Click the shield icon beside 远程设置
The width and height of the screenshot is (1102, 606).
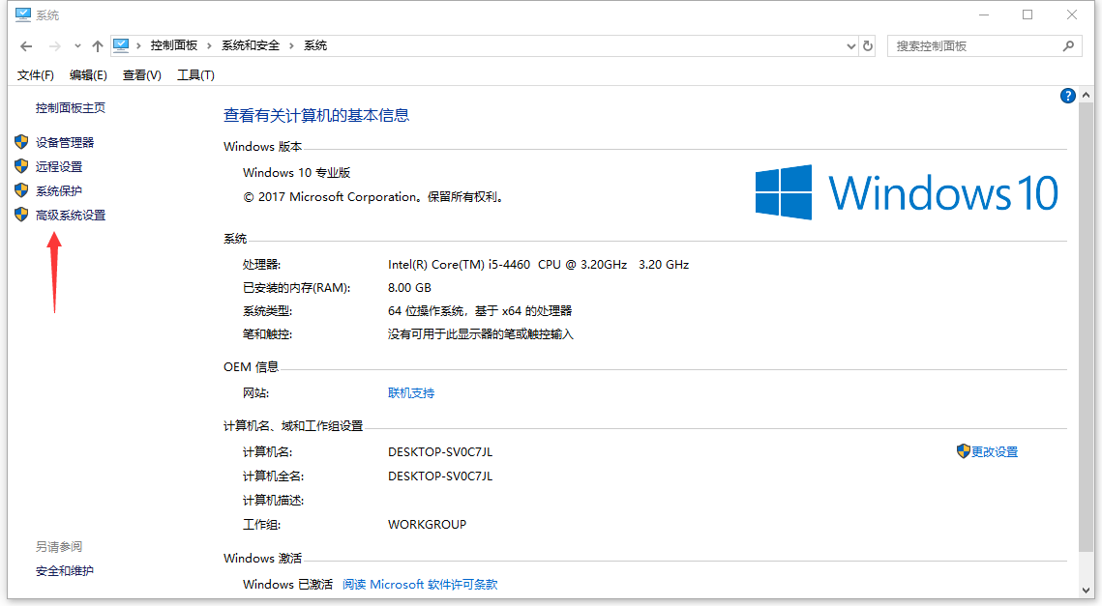[x=21, y=166]
